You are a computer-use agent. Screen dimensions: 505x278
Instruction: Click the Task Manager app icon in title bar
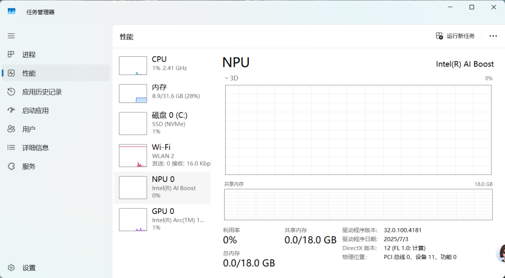coord(12,11)
